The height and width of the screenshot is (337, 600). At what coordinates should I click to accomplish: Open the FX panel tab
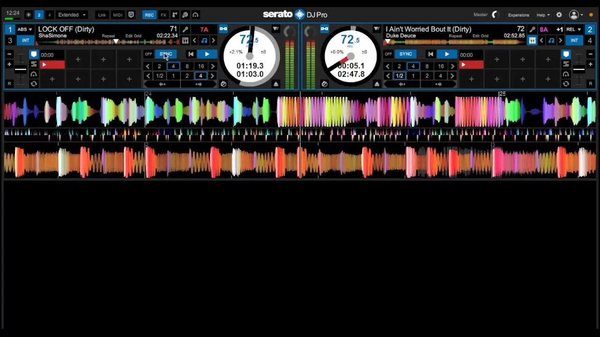point(164,15)
